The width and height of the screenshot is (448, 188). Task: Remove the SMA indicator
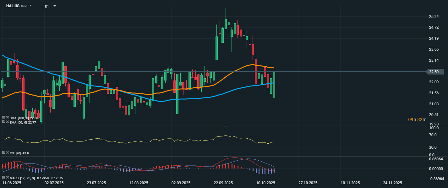[8, 117]
